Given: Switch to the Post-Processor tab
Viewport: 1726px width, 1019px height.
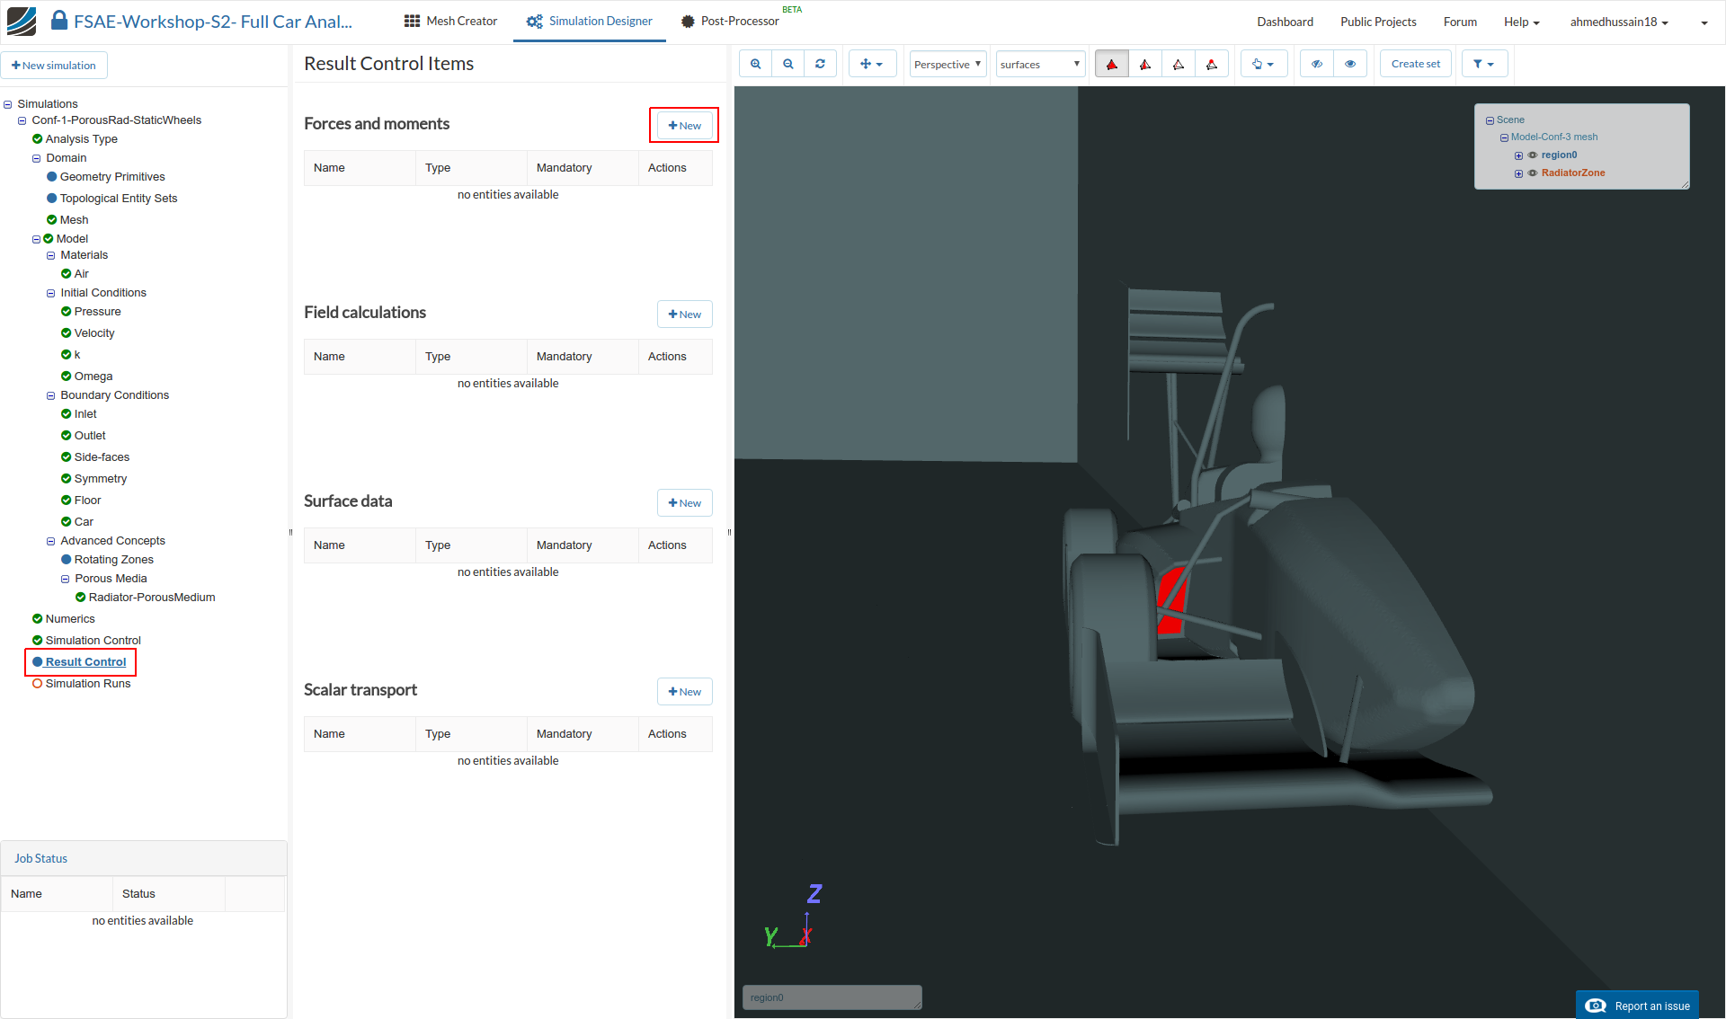Looking at the screenshot, I should pos(730,22).
